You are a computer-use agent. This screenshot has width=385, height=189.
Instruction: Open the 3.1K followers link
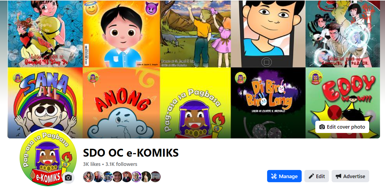tap(121, 164)
